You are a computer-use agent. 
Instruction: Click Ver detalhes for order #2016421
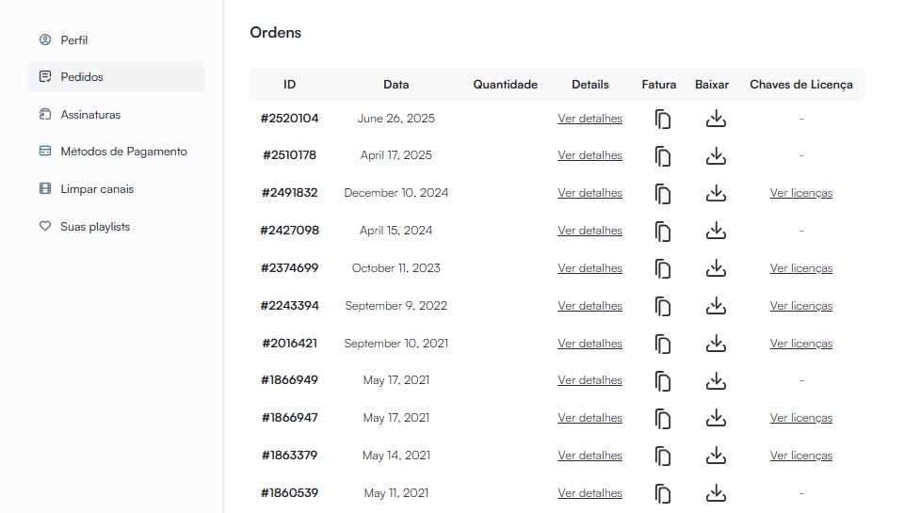[589, 344]
